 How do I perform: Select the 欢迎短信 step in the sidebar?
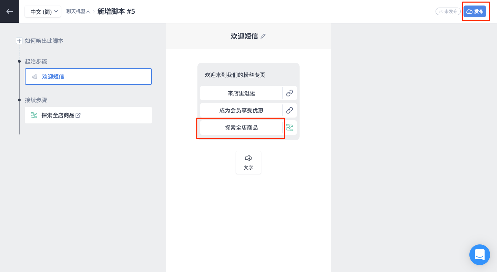pos(88,77)
